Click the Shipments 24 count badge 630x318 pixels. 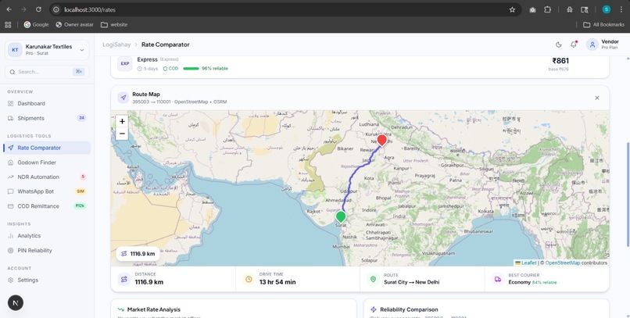(81, 118)
